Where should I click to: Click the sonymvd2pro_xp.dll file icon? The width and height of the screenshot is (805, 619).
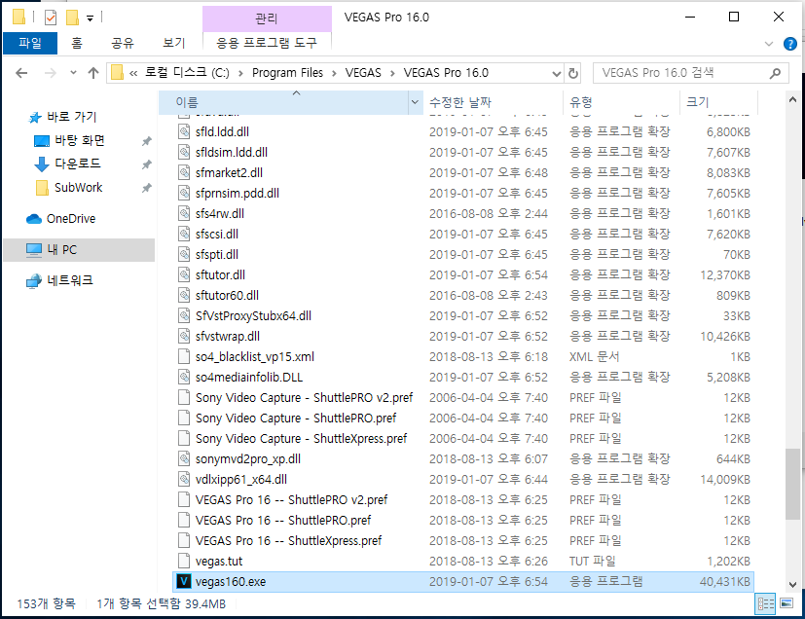pos(184,458)
